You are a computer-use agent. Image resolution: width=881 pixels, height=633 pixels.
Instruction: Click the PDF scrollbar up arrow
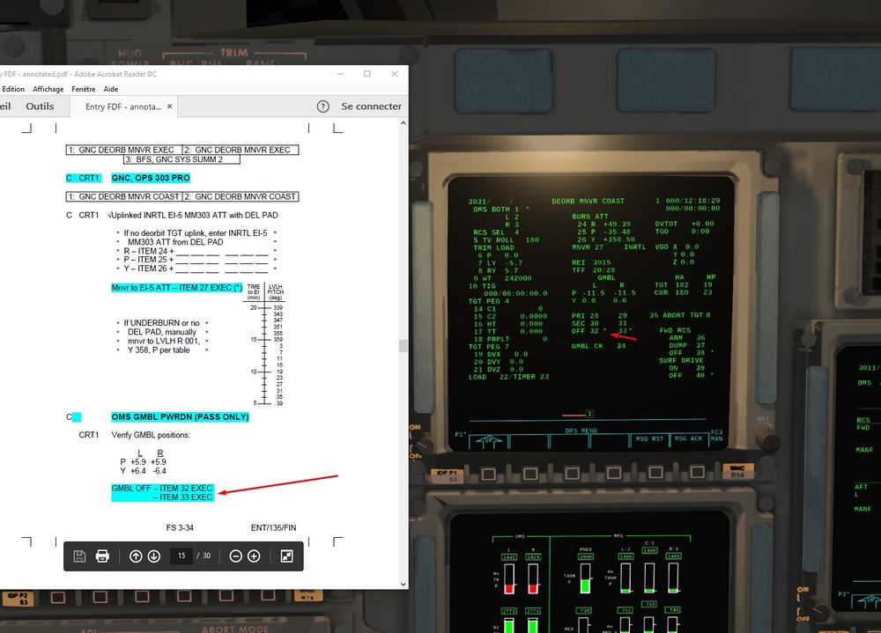(403, 123)
